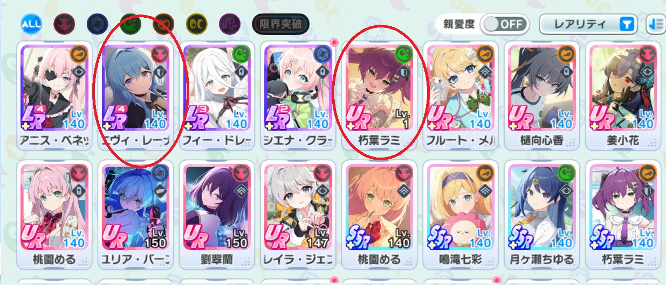This screenshot has width=666, height=285.
Task: Filter by the yellow attribute icon
Action: pos(196,24)
